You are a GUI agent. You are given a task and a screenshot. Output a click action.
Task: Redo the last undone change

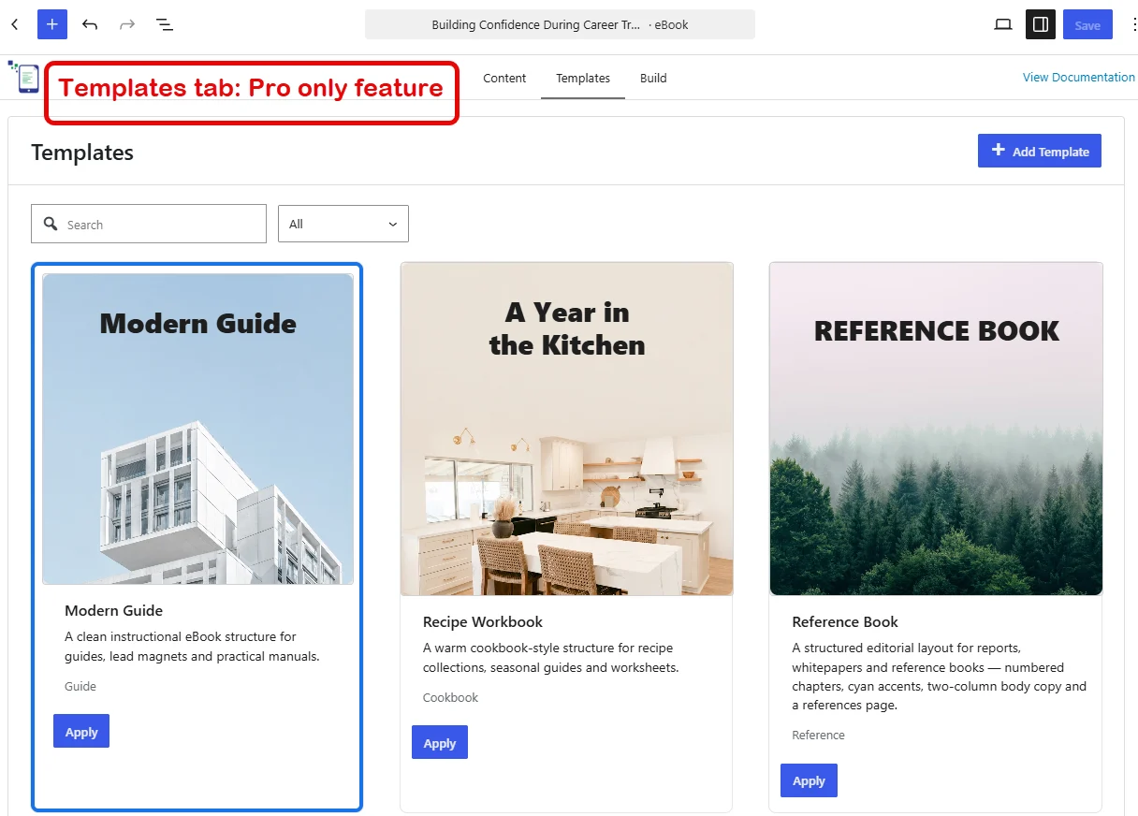click(127, 24)
